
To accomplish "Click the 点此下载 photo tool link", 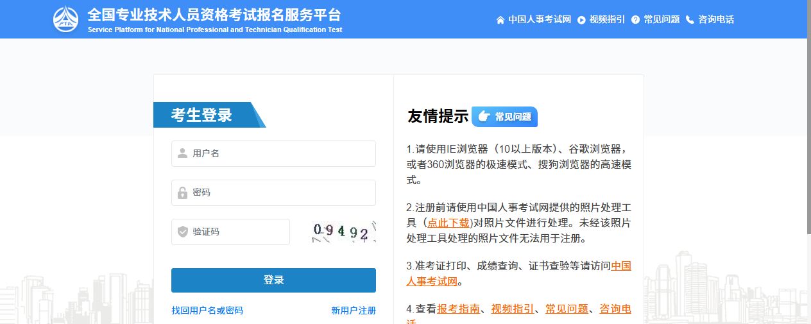I will [x=448, y=223].
